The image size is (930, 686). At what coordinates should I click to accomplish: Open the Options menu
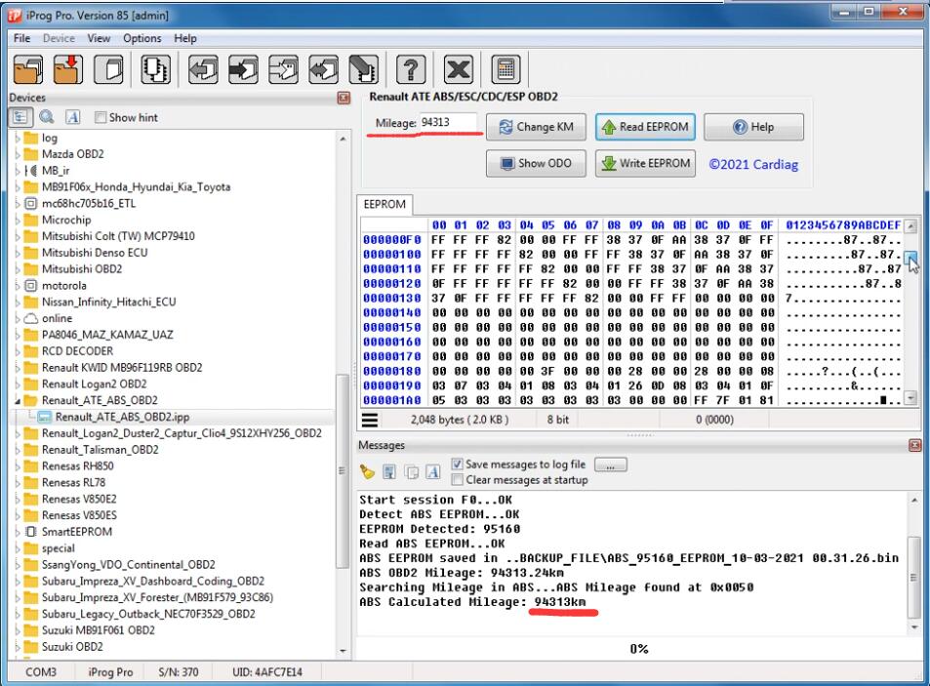[x=142, y=38]
